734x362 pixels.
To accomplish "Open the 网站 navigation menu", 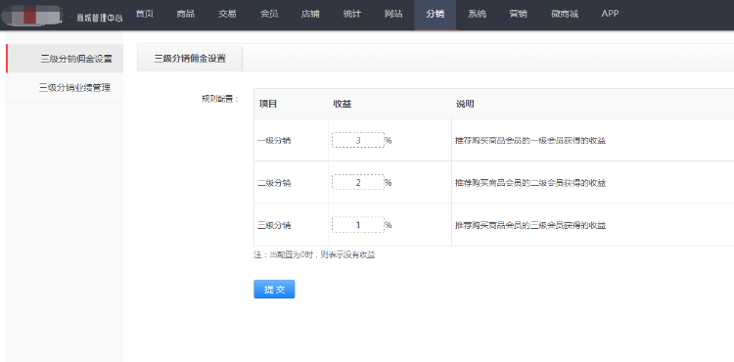I will (393, 14).
